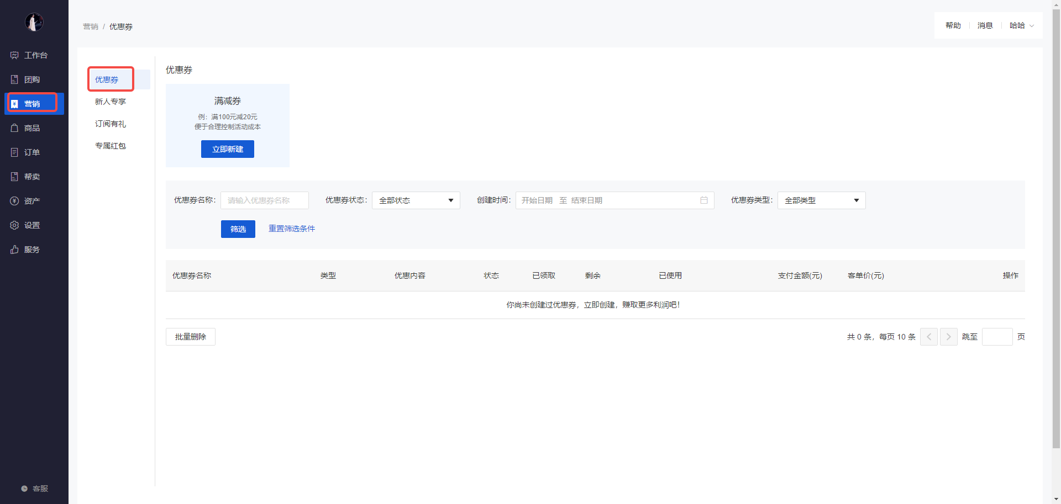The height and width of the screenshot is (504, 1061).
Task: Click the 状态 column header
Action: [x=491, y=275]
